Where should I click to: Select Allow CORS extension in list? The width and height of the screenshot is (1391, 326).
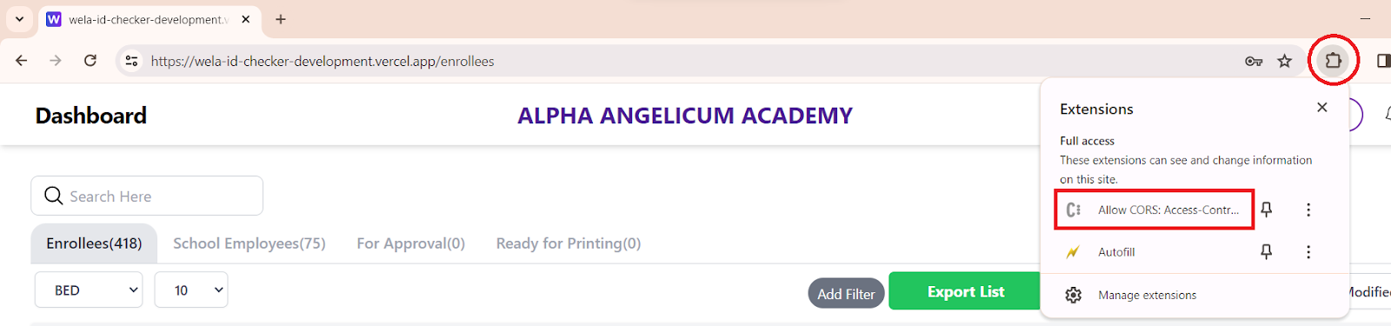[x=1155, y=210]
